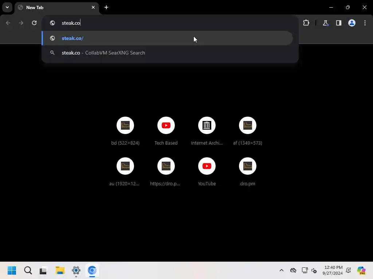Screen dimensions: 373x279
Task: Open the https://dro.p... shortcut
Action: [x=166, y=171]
